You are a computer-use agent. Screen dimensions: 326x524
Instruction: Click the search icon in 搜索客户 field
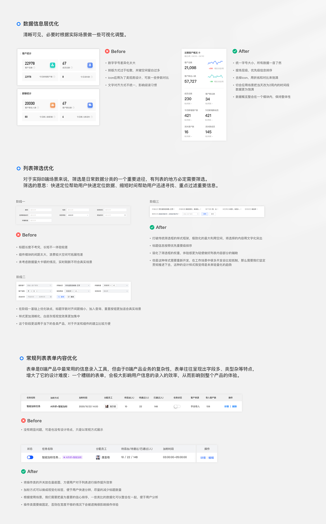50,285
